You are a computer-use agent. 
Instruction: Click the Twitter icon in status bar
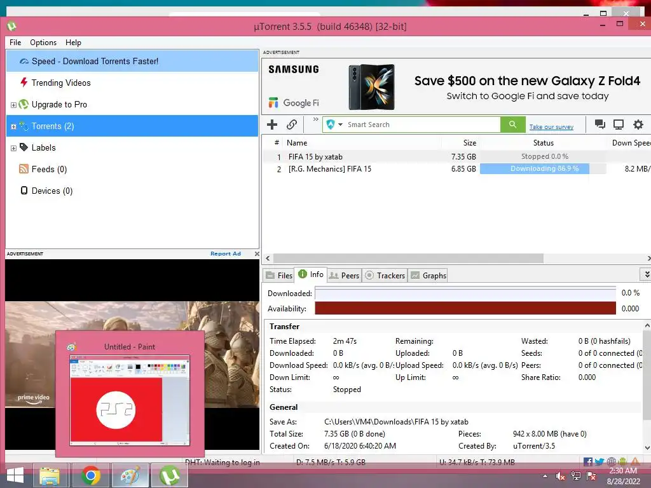click(x=599, y=461)
